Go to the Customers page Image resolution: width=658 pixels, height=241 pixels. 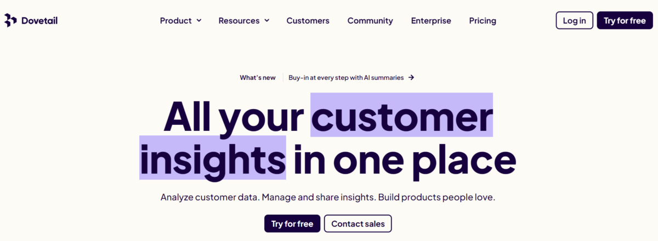pos(308,21)
